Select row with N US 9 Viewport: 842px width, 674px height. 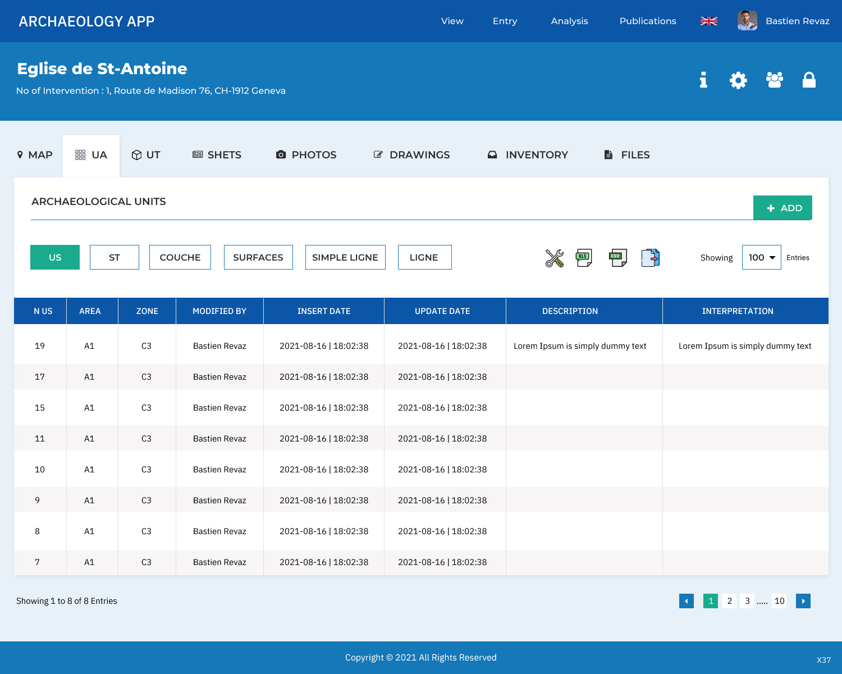421,500
